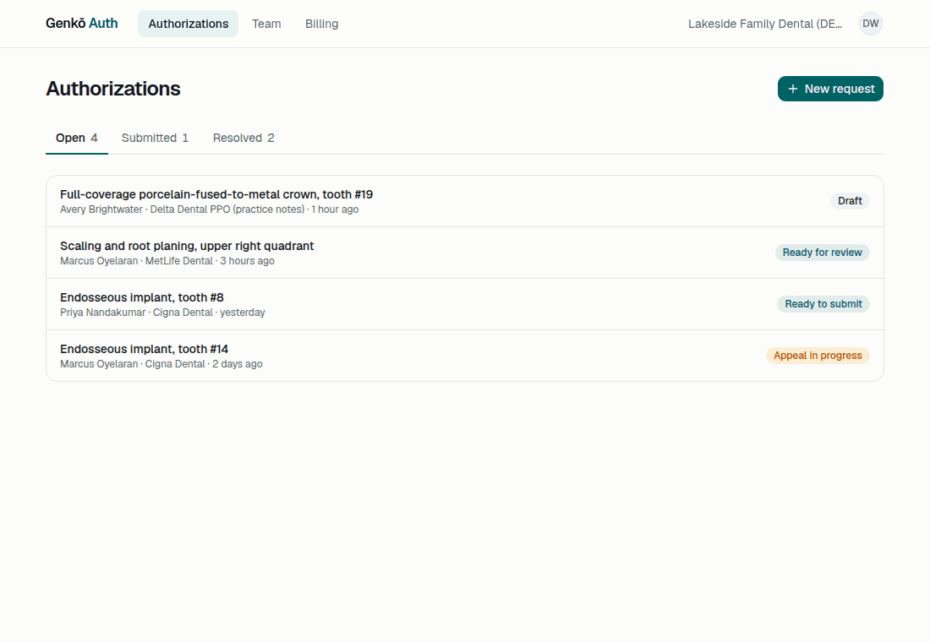Go to the Team page
Viewport: 930px width, 642px height.
pyautogui.click(x=266, y=24)
